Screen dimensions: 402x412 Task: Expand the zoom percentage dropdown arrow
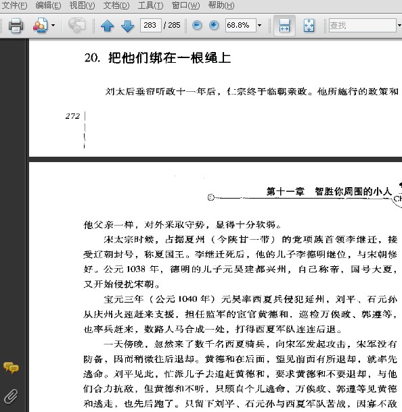(260, 26)
